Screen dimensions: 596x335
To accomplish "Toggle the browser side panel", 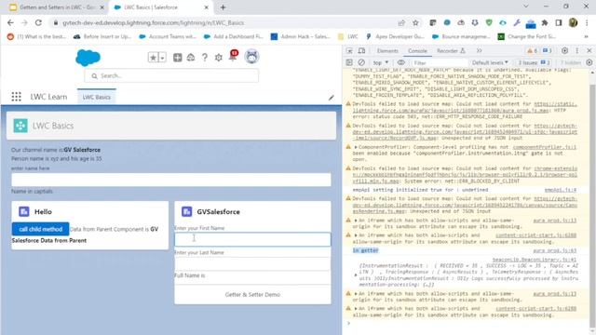I will point(559,22).
